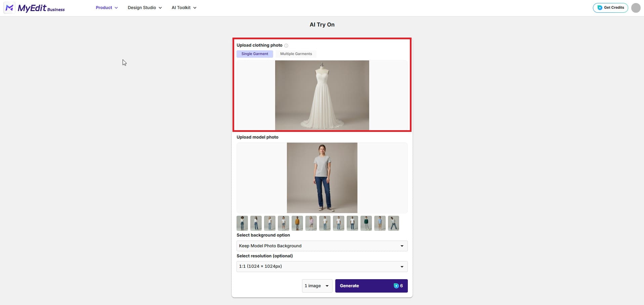This screenshot has width=644, height=305.
Task: Open the 1:1 resolution dropdown
Action: (321, 266)
